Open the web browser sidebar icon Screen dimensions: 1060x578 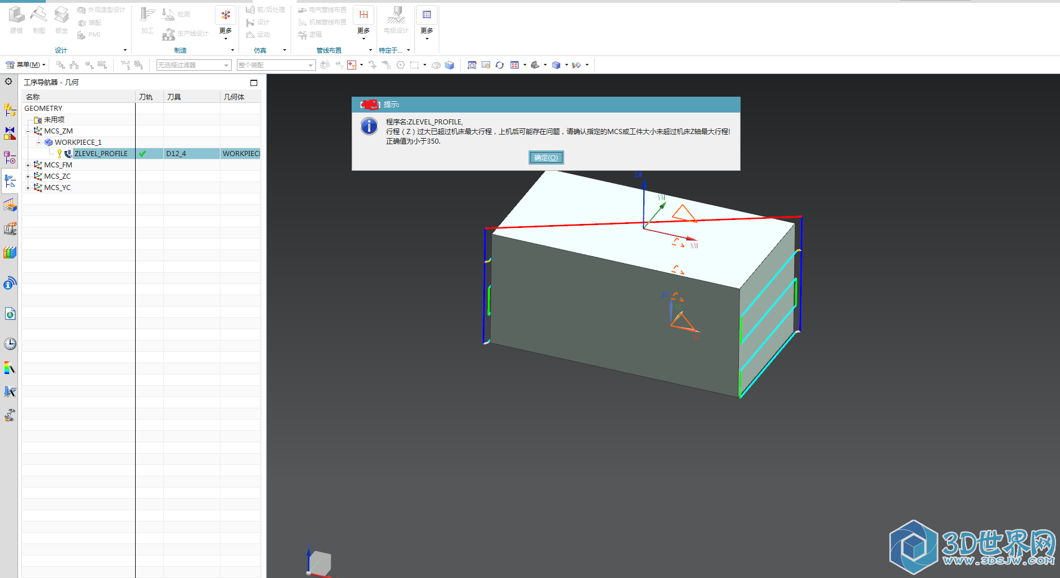(10, 313)
